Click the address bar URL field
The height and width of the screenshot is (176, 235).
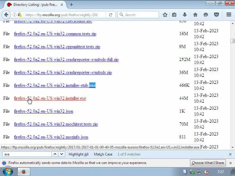pos(61,15)
